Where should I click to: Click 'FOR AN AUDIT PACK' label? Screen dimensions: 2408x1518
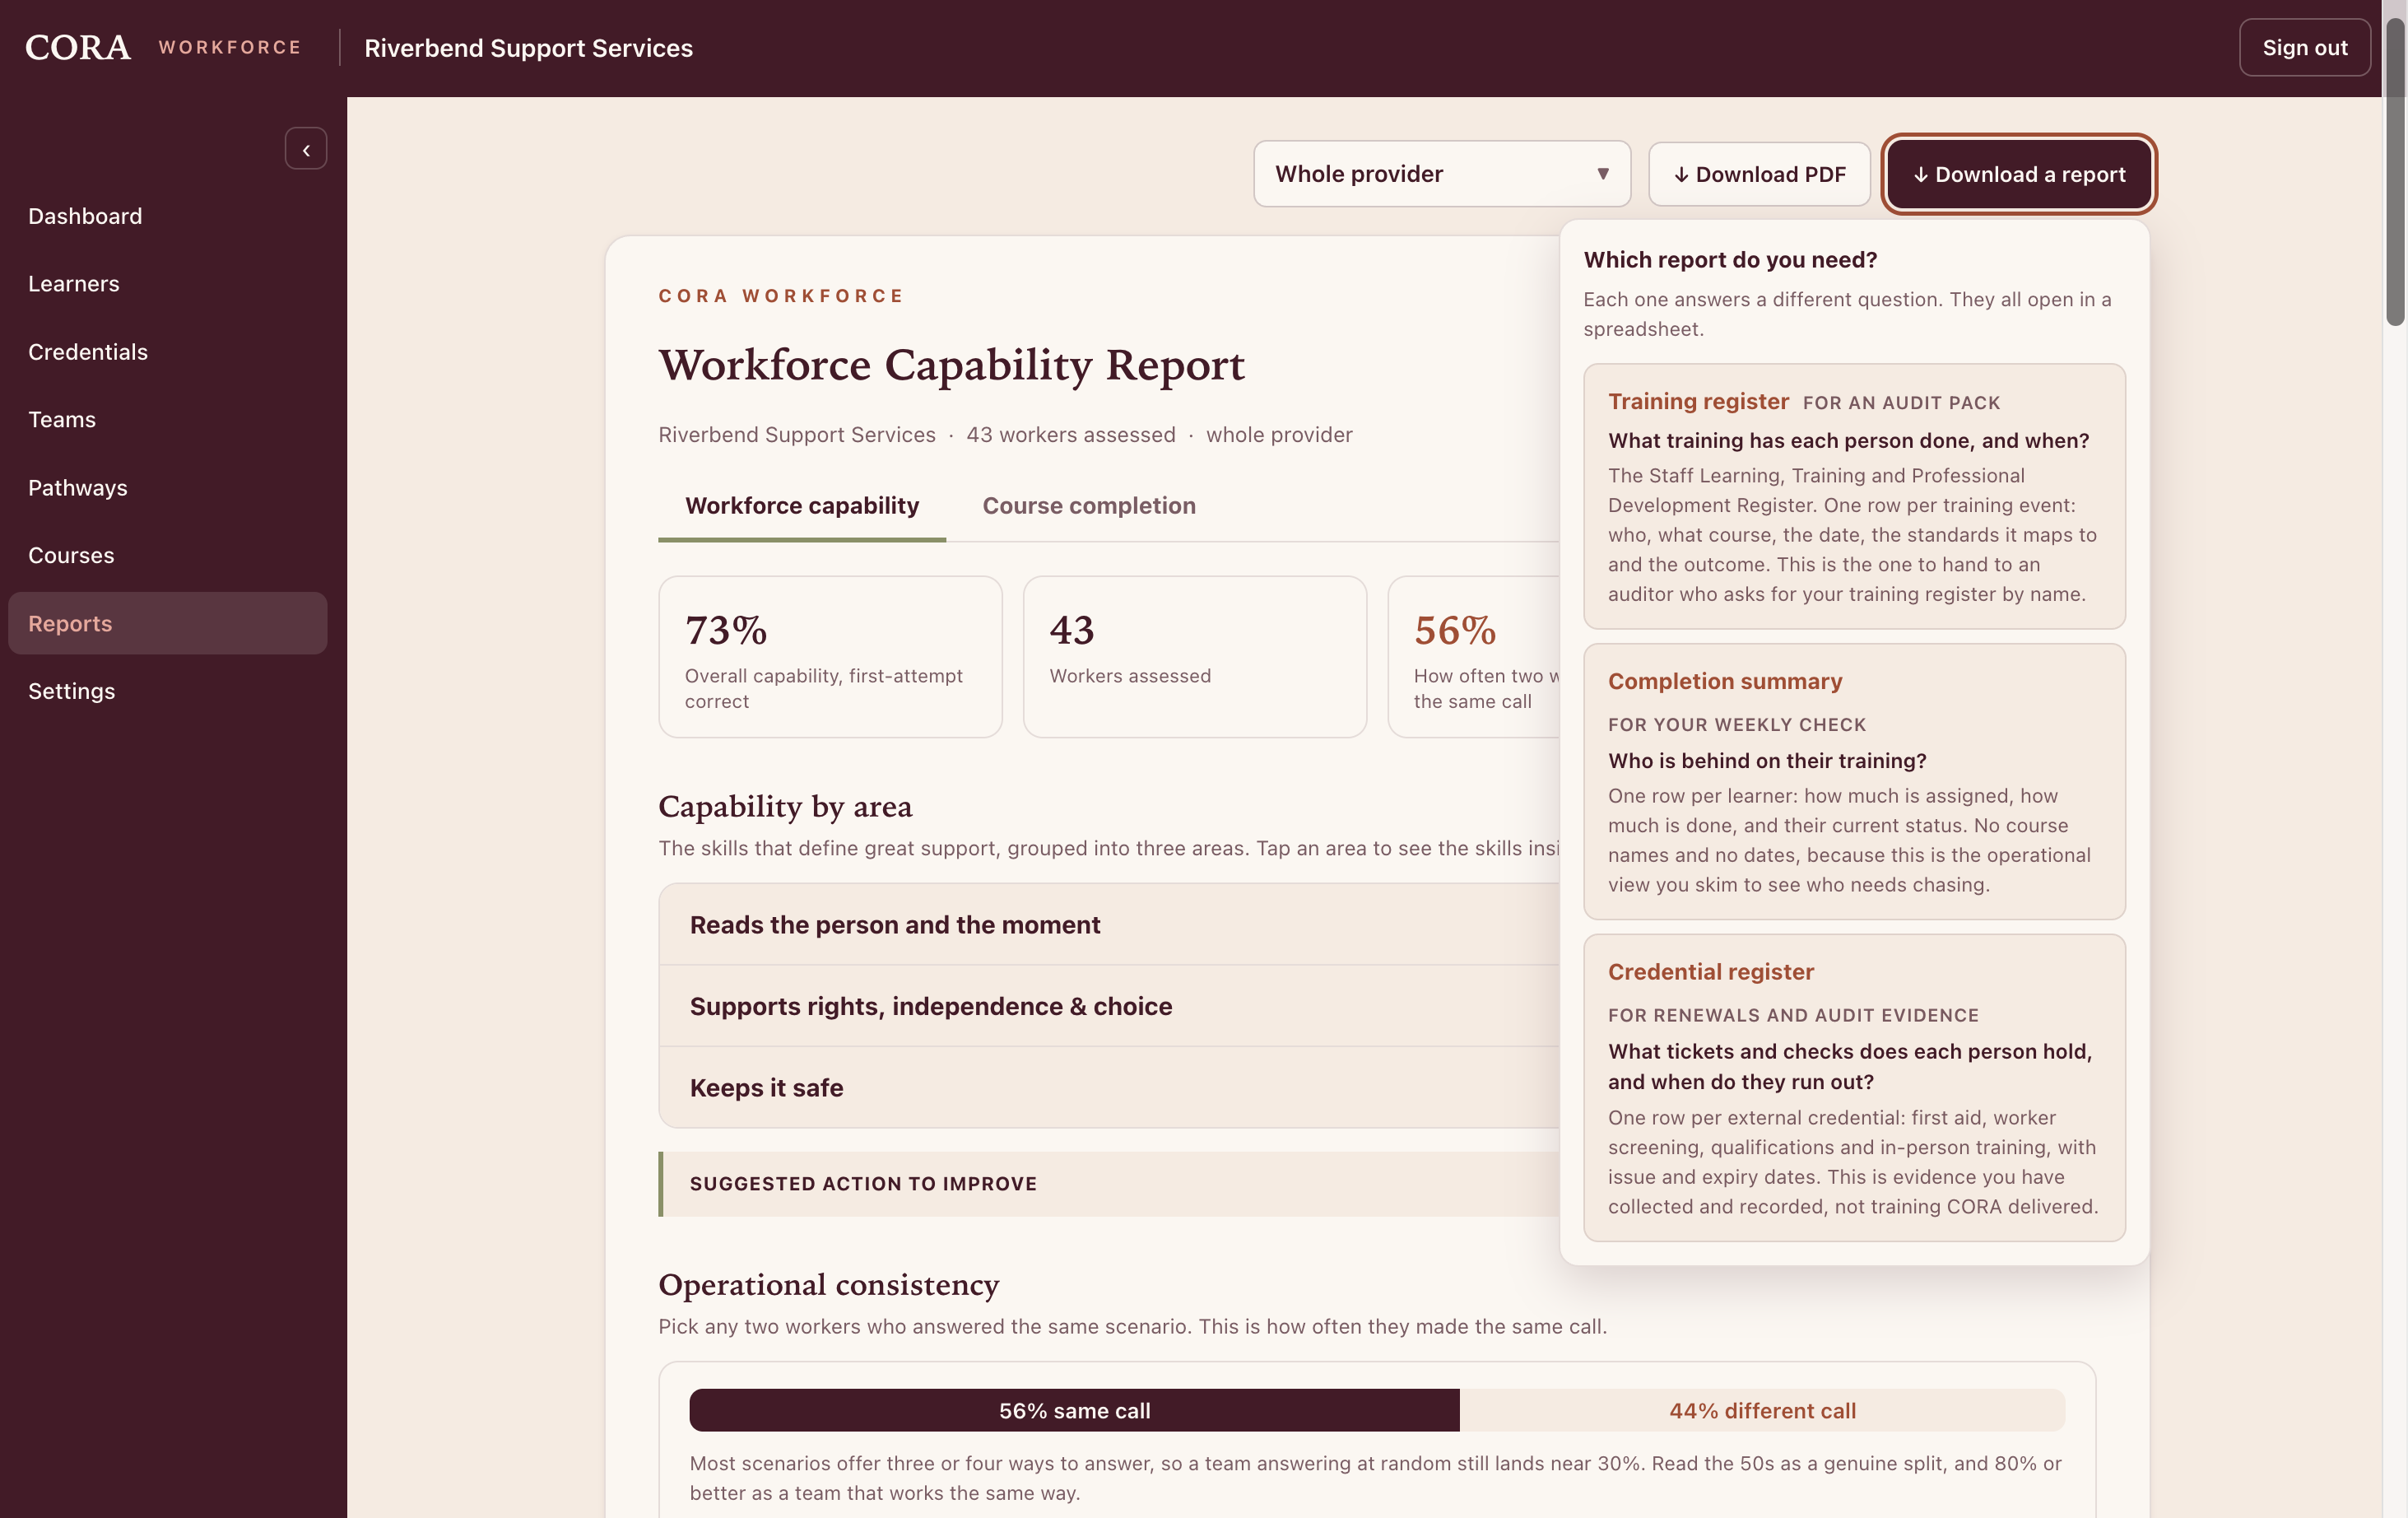(1901, 403)
